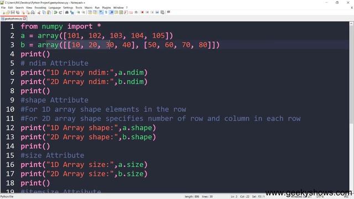The width and height of the screenshot is (354, 199).
Task: Click the Redo toolbar icon
Action: point(60,12)
